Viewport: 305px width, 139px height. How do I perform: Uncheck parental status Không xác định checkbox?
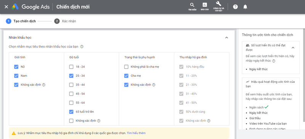click(x=127, y=85)
